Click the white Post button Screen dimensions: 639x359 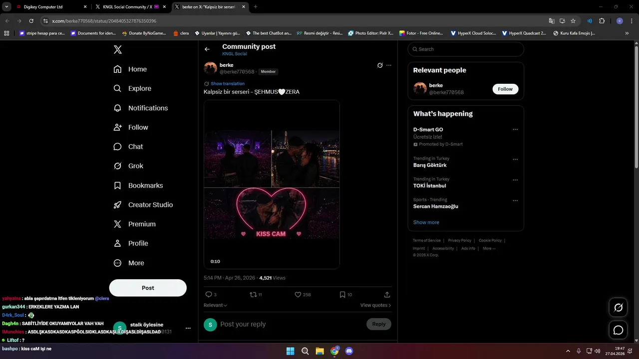(148, 288)
